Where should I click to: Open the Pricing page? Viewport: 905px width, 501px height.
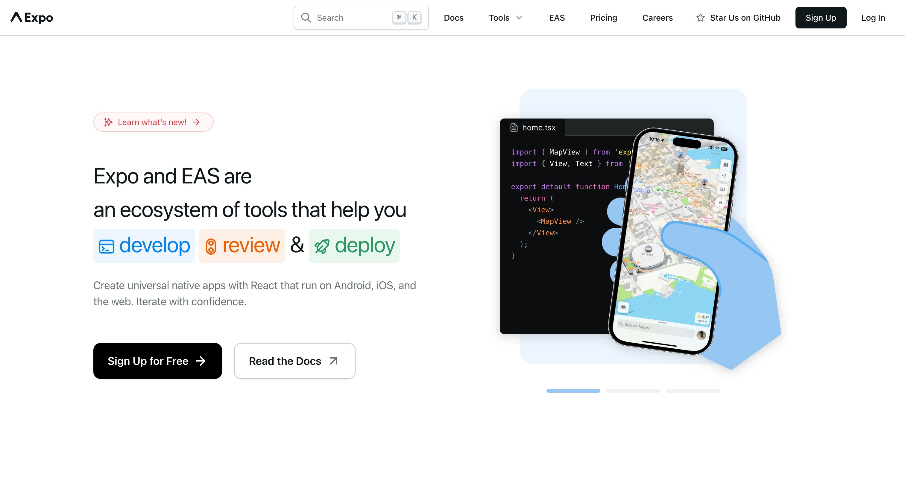point(604,18)
